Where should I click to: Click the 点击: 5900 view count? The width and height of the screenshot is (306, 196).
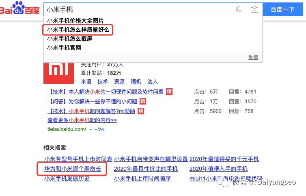pyautogui.click(x=208, y=111)
